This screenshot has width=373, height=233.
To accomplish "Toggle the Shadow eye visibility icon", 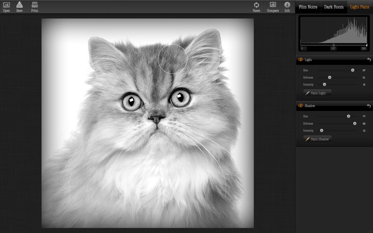I will click(301, 106).
